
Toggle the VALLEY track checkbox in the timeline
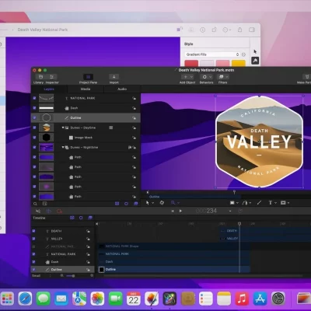[x=33, y=239]
